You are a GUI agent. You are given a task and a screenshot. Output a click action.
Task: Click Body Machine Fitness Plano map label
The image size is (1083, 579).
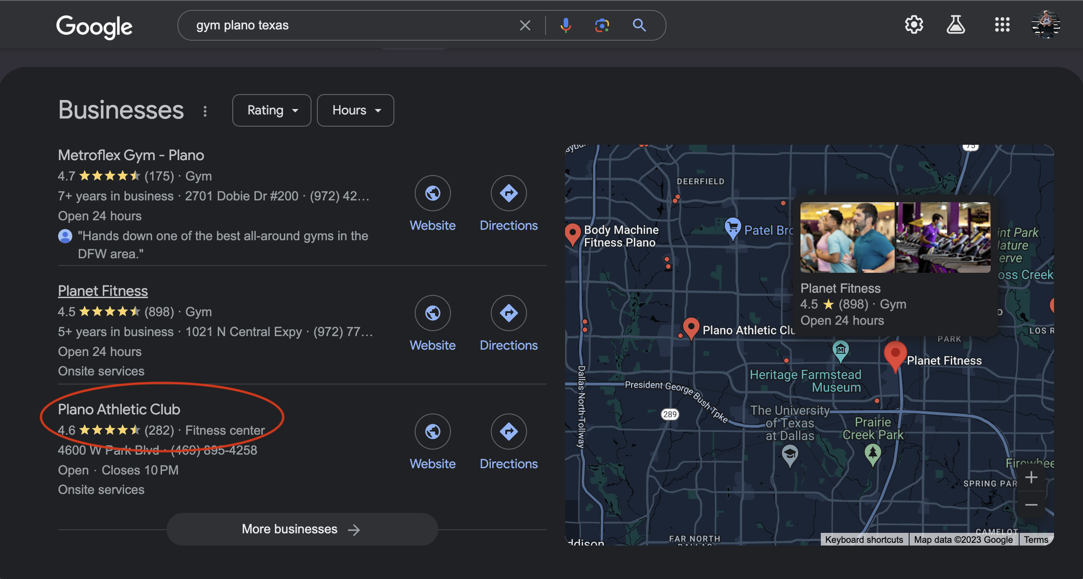[x=621, y=236]
